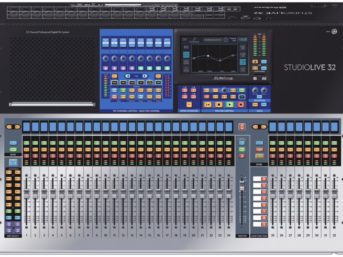Select Freq Knob mode on the touchscreen

tap(186, 55)
